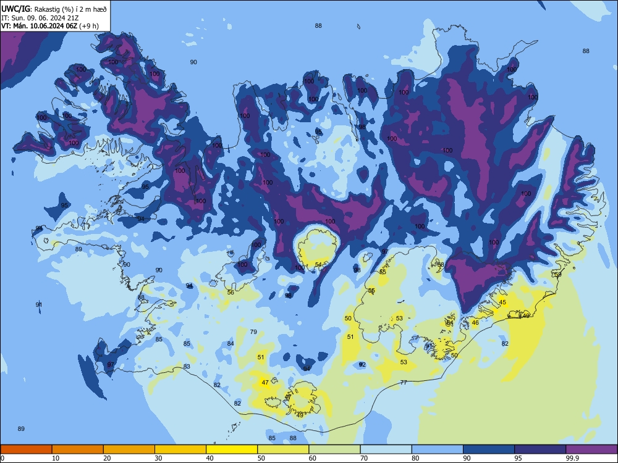The width and height of the screenshot is (618, 463).
Task: Click the '79' humidity value on the map
Action: tap(253, 332)
